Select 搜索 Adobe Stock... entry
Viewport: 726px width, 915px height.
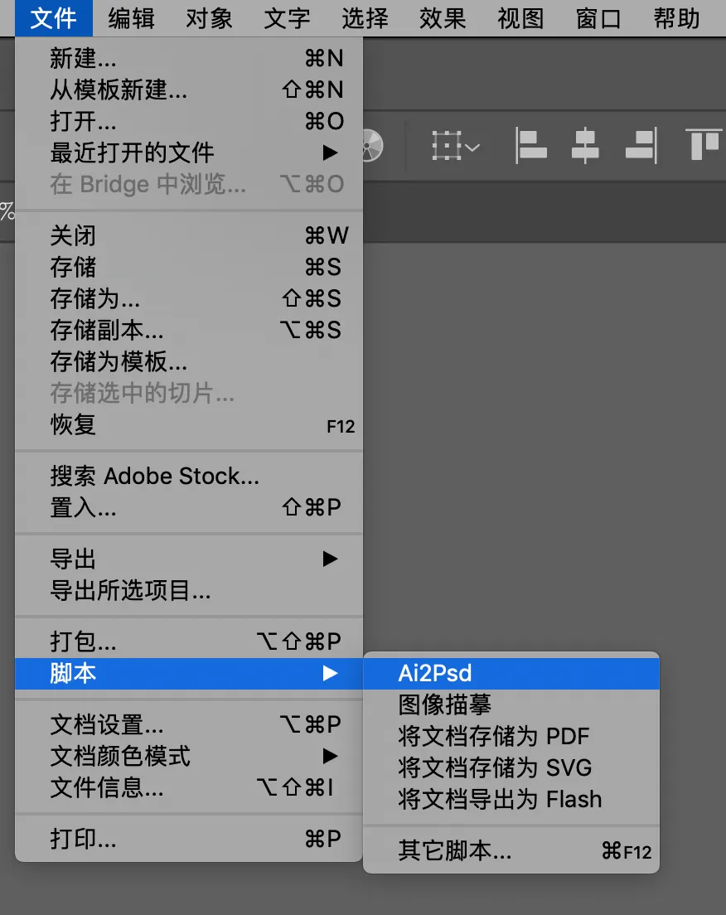coord(189,477)
